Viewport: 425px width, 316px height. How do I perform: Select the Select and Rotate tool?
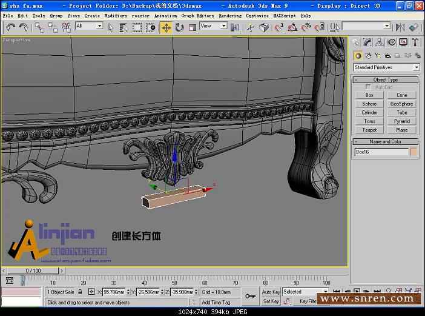tap(179, 27)
